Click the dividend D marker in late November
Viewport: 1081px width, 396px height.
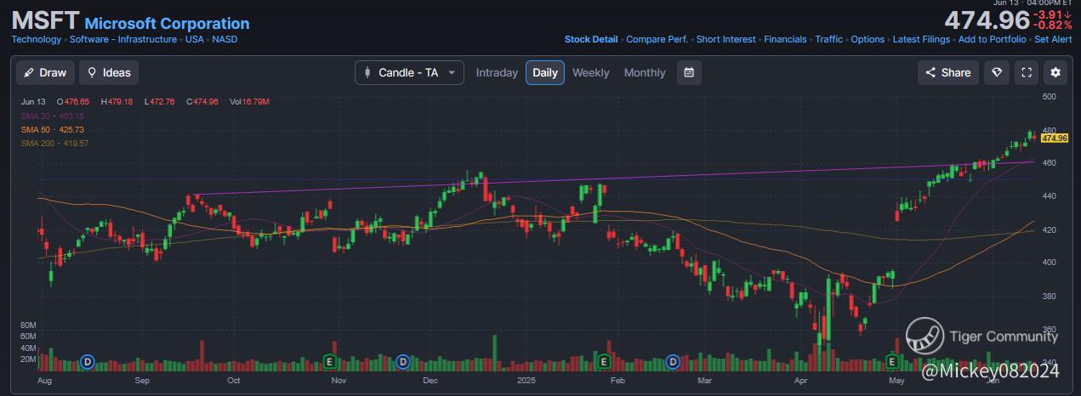click(x=403, y=362)
